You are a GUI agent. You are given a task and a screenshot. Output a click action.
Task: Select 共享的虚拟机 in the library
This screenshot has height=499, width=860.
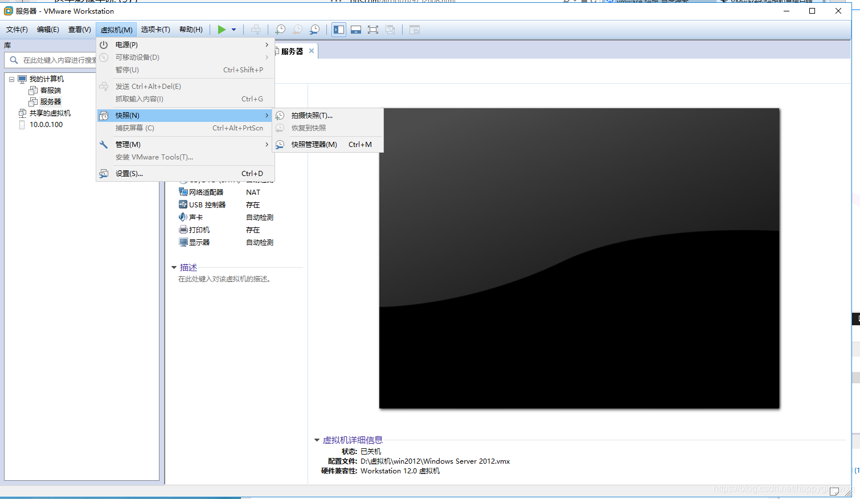tap(50, 113)
